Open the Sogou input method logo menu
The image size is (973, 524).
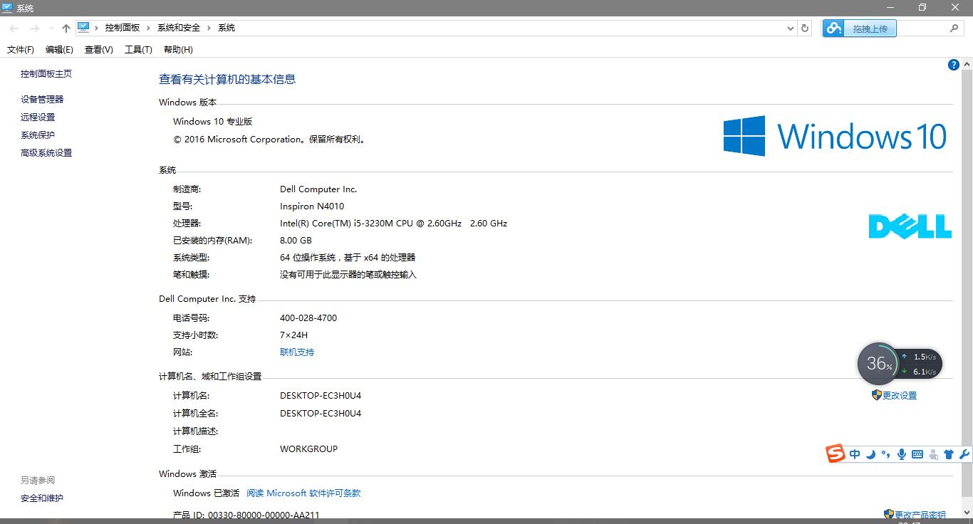pos(835,454)
